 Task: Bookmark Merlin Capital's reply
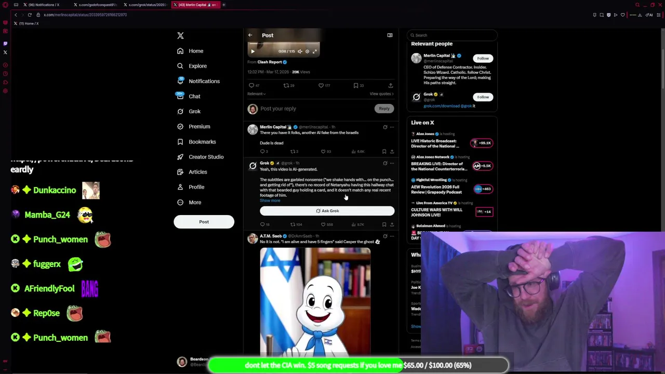click(384, 152)
